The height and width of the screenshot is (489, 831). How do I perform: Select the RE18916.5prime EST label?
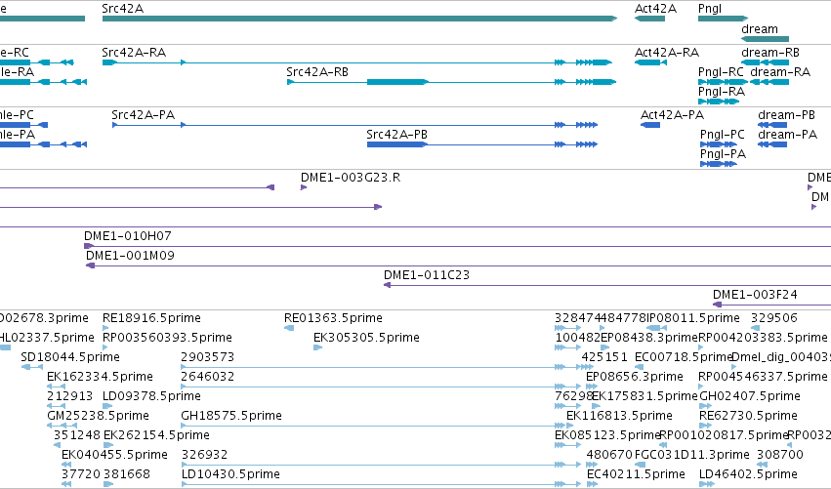(x=151, y=318)
